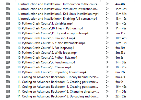Click camera icon beside 12. Changing directory
The height and width of the screenshot is (100, 141).
pyautogui.click(x=8, y=92)
